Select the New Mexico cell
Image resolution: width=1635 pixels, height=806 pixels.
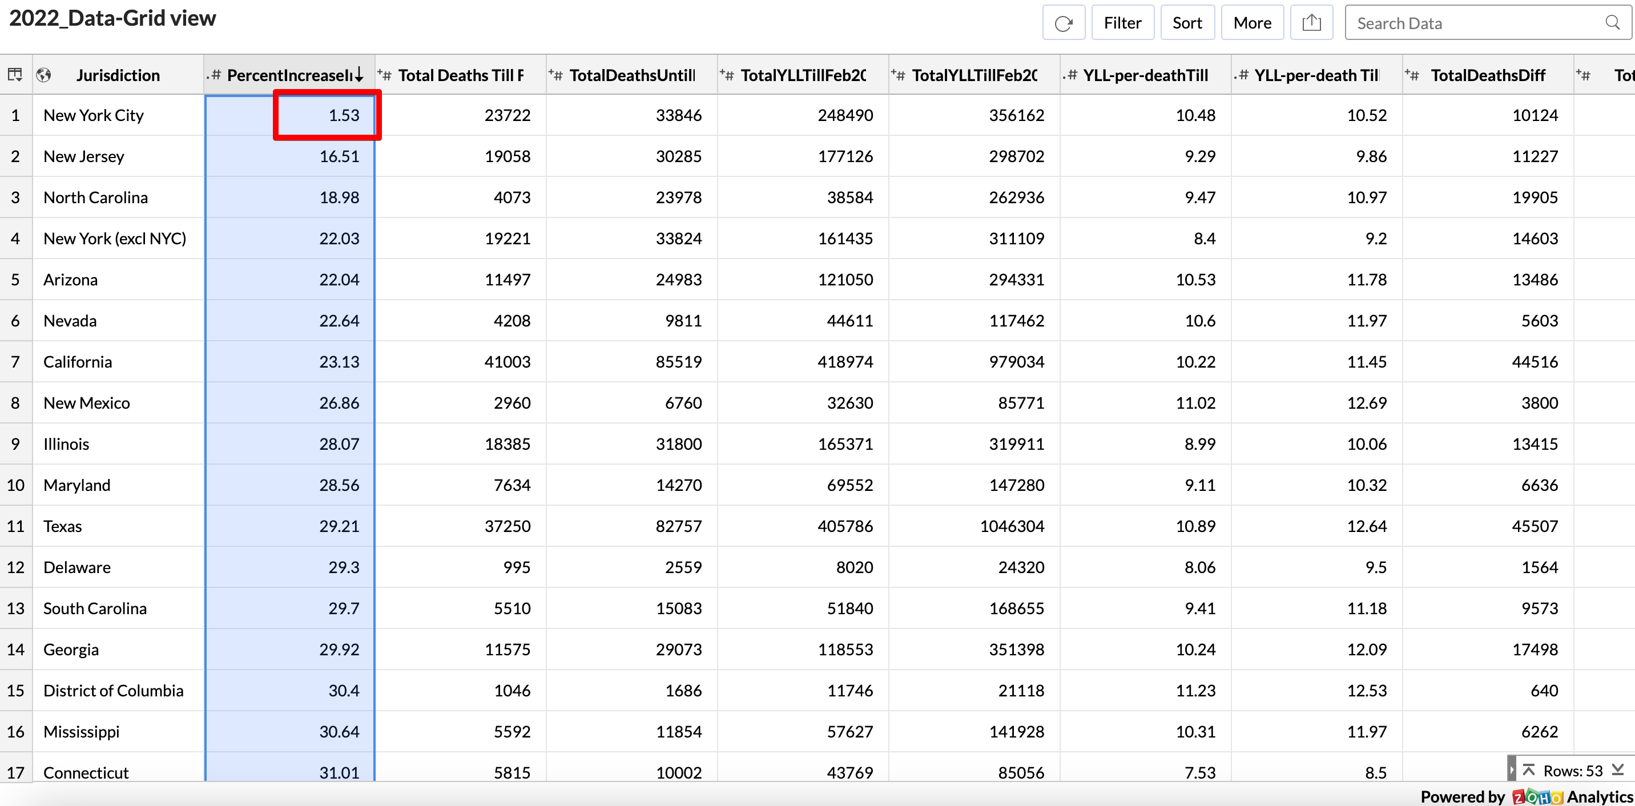pyautogui.click(x=118, y=403)
